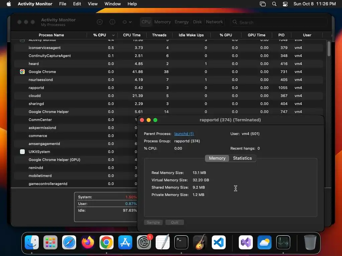Open Trash from the Dock
The width and height of the screenshot is (342, 256).
[310, 242]
